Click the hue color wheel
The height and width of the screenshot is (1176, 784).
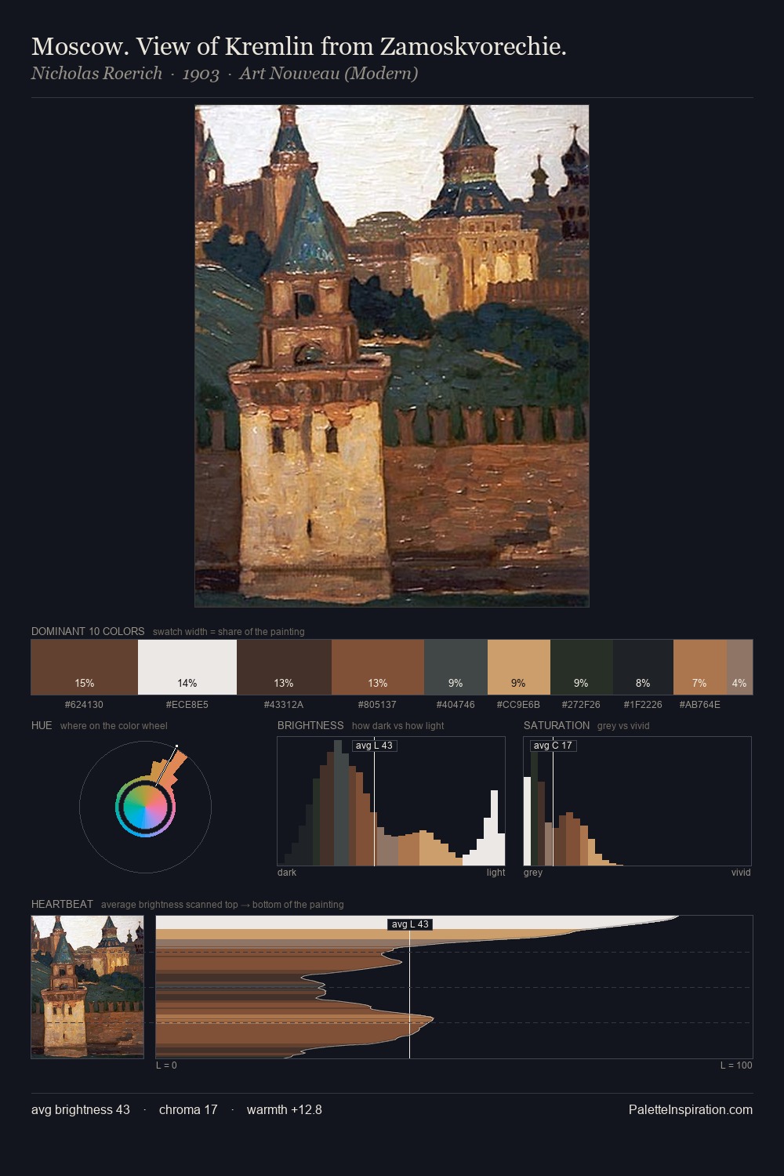click(145, 807)
